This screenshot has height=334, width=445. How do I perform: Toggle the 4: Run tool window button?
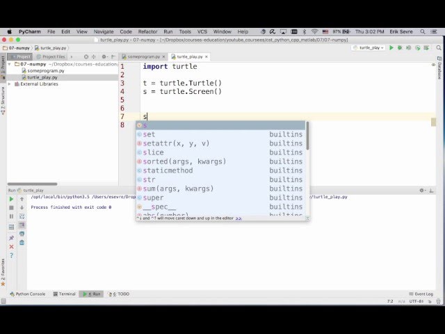pyautogui.click(x=91, y=294)
